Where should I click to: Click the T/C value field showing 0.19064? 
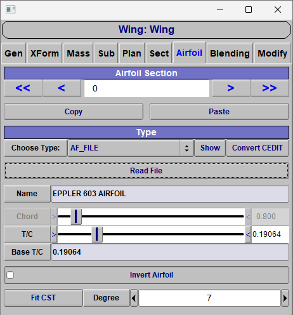(270, 234)
